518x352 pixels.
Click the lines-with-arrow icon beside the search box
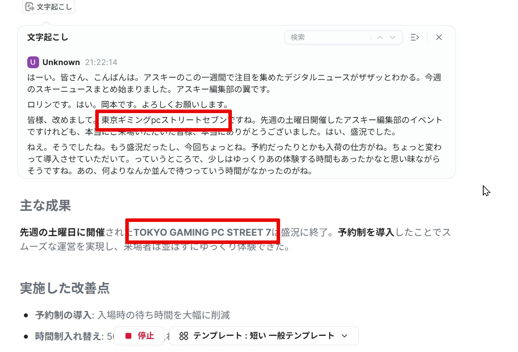(x=414, y=37)
